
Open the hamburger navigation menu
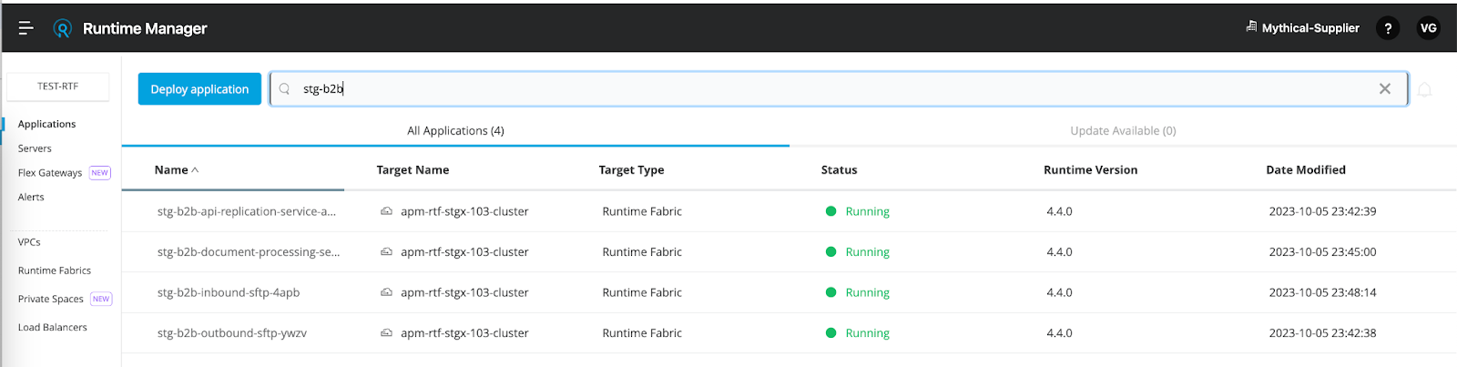(x=25, y=28)
